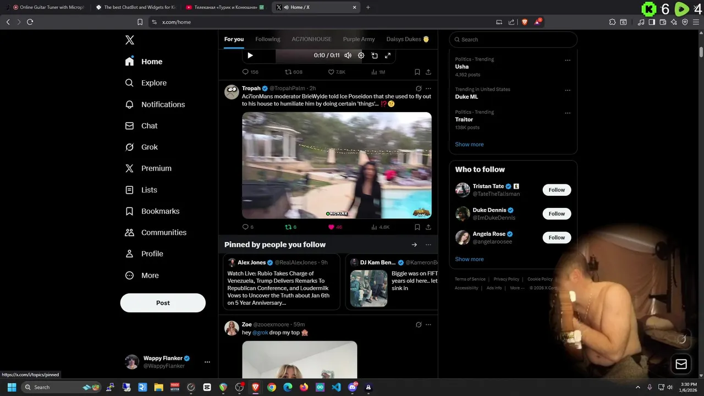Screen dimensions: 704x396
Task: Select the For you tab
Action: 234,39
